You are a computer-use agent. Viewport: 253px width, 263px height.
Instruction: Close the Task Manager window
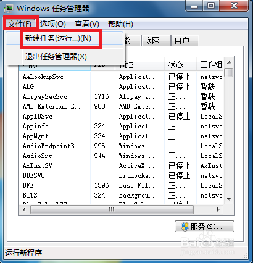click(x=234, y=6)
